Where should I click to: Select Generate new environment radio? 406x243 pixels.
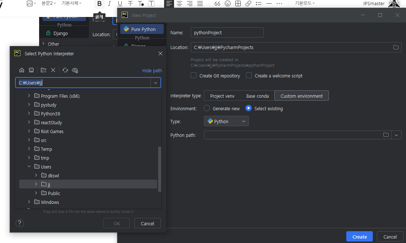207,108
